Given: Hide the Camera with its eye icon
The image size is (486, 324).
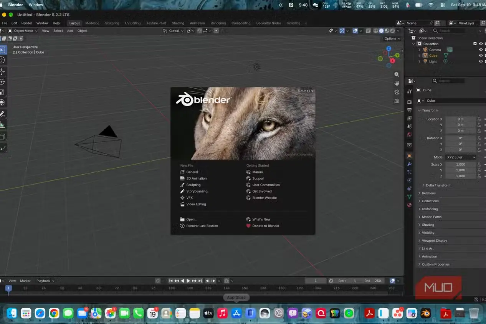Looking at the screenshot, I should (x=481, y=50).
